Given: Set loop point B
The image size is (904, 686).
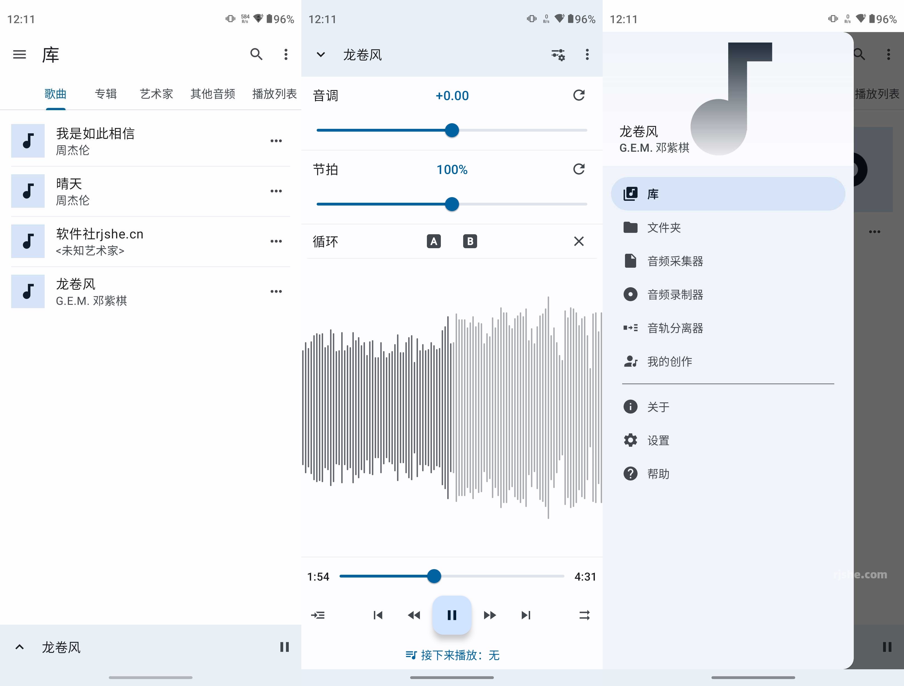Looking at the screenshot, I should coord(470,241).
